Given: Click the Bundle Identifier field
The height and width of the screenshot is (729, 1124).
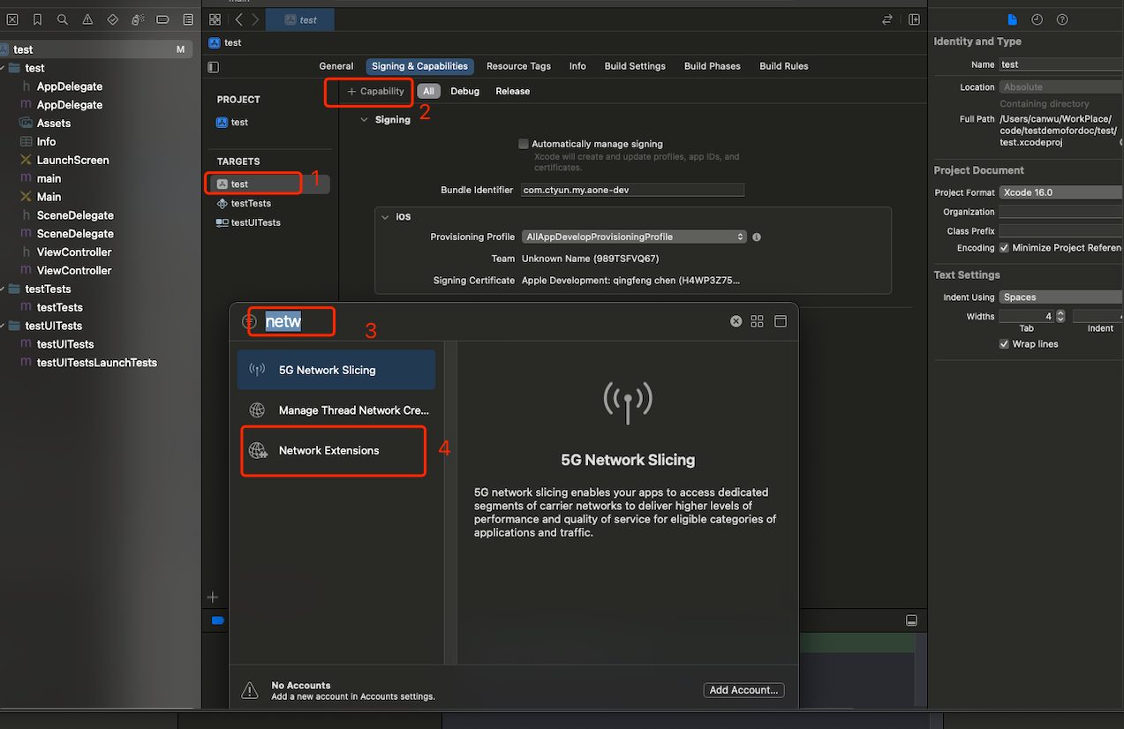Looking at the screenshot, I should 632,190.
